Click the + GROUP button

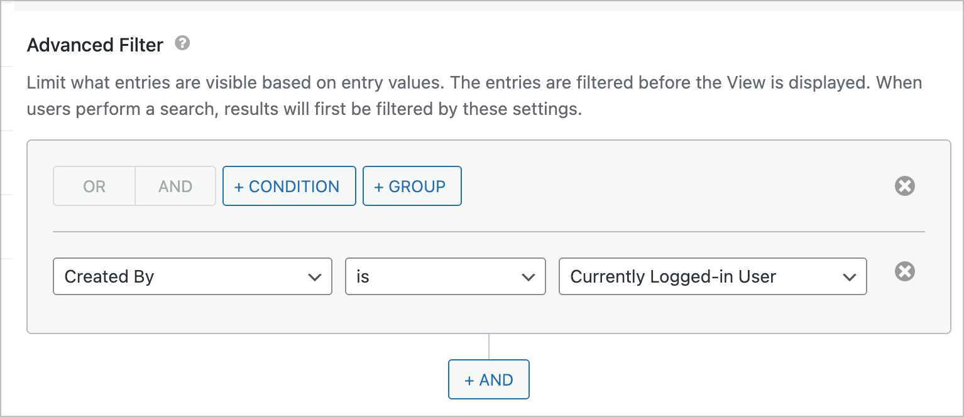pos(412,185)
